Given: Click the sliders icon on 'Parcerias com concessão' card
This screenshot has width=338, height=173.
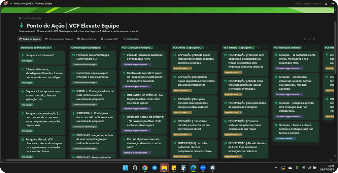Looking at the screenshot, I should pyautogui.click(x=225, y=55).
